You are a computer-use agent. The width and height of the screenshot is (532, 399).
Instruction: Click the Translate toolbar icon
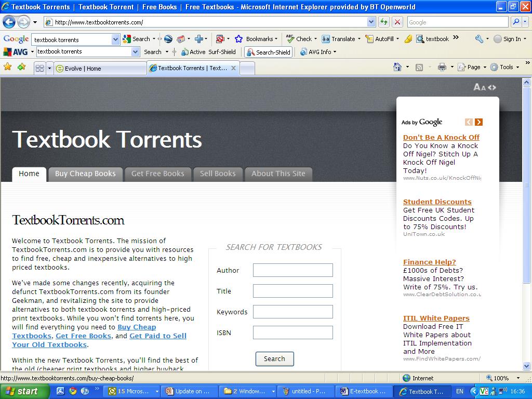326,39
